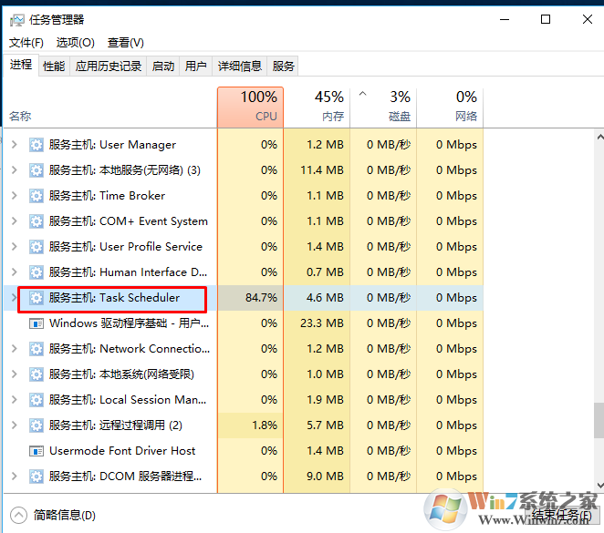Click the gear icon next to Time Broker
The image size is (604, 533).
coord(36,196)
